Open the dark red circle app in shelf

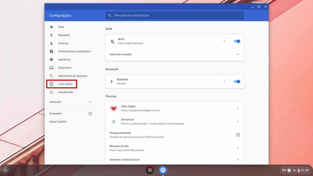(150, 170)
